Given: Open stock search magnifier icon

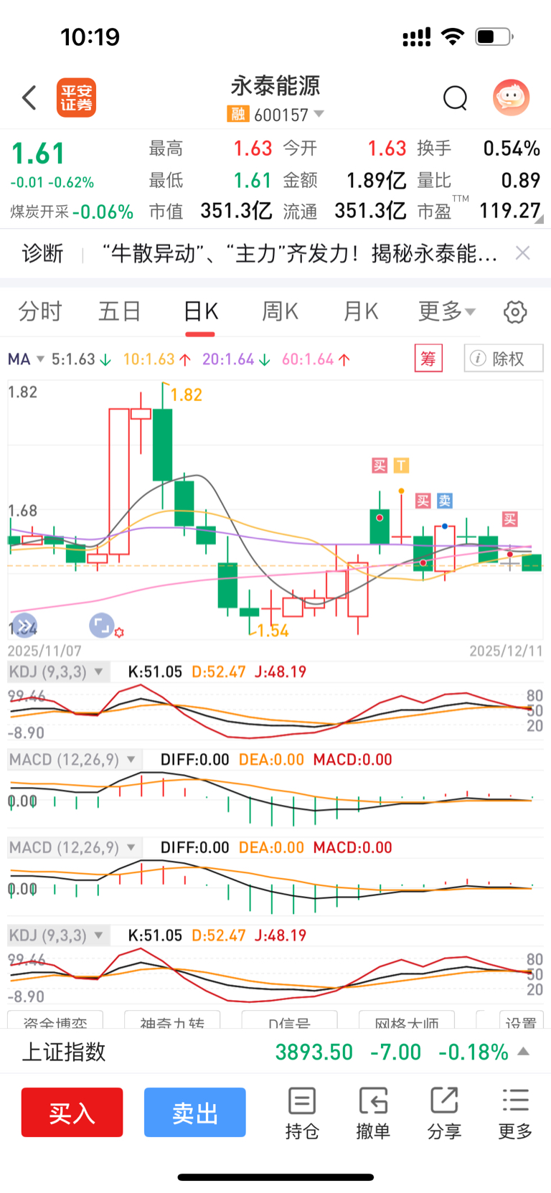Looking at the screenshot, I should click(455, 98).
